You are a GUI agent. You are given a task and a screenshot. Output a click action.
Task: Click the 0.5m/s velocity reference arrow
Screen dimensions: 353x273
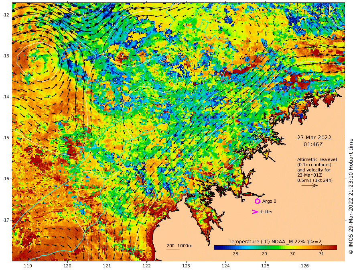point(310,185)
